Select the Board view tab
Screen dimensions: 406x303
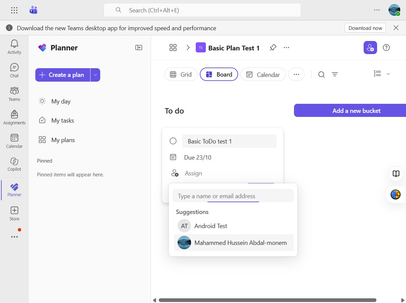coord(219,75)
